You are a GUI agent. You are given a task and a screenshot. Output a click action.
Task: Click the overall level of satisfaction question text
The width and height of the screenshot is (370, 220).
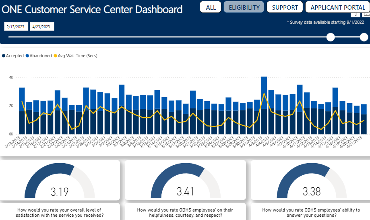point(60,213)
